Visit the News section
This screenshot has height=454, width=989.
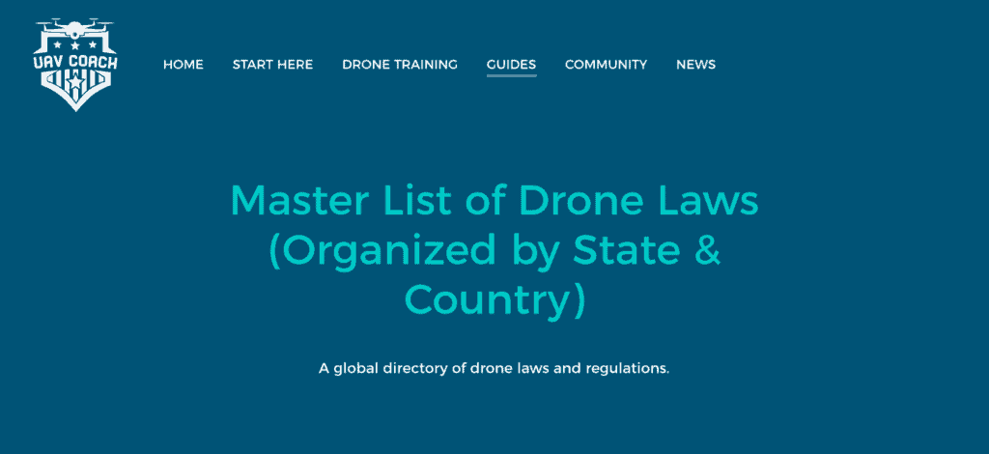coord(695,65)
